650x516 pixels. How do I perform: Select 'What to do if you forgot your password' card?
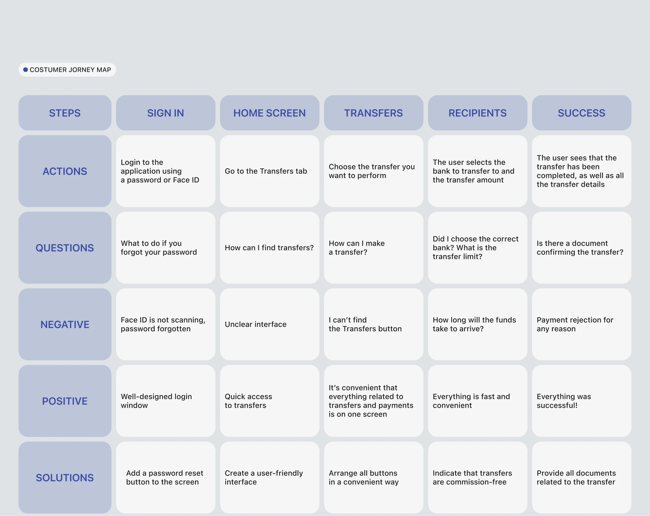[x=166, y=248]
